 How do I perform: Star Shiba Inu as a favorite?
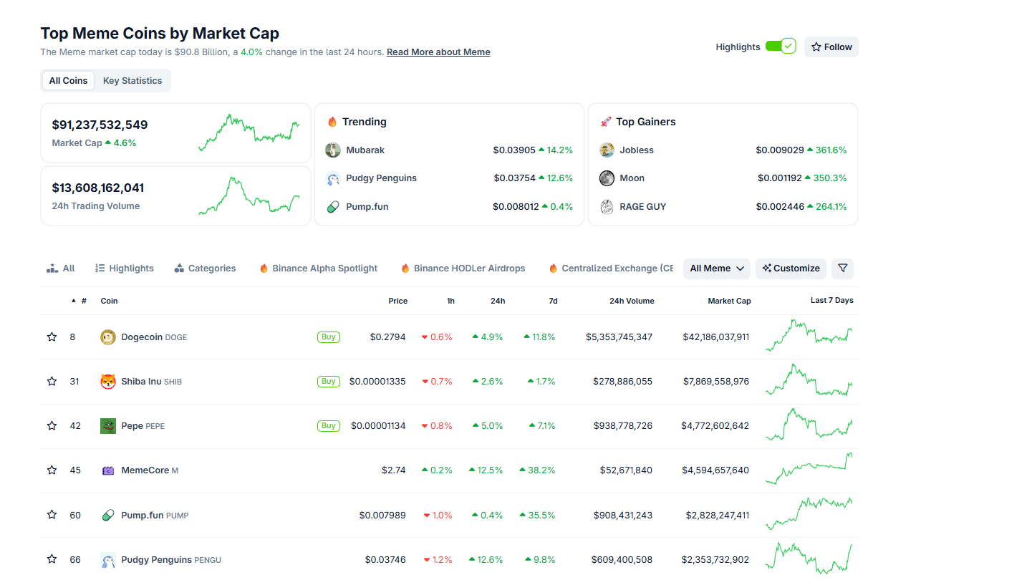pyautogui.click(x=52, y=381)
